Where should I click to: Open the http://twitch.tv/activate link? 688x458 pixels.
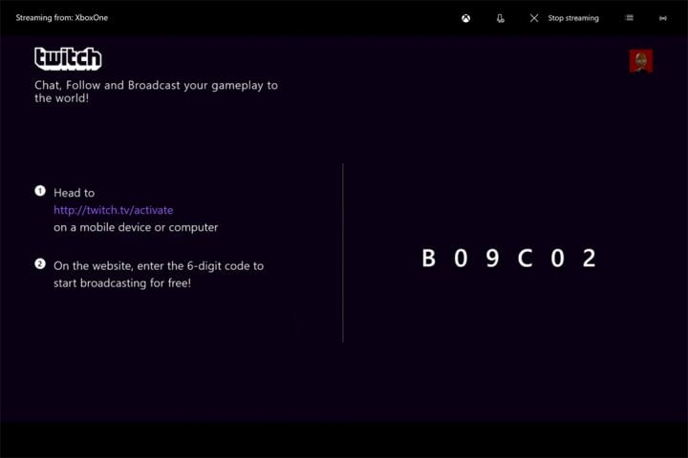[x=113, y=210]
